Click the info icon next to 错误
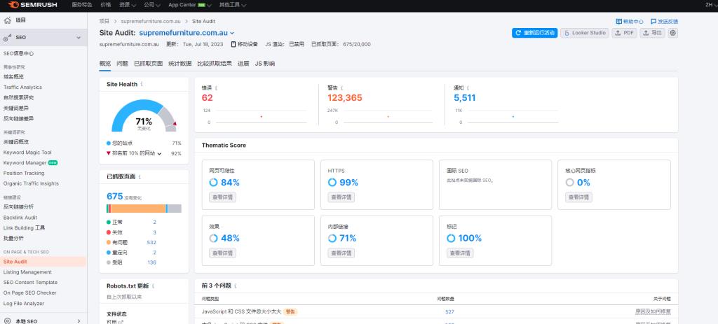 (216, 87)
